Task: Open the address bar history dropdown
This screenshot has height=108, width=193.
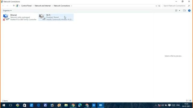Action: (156, 6)
